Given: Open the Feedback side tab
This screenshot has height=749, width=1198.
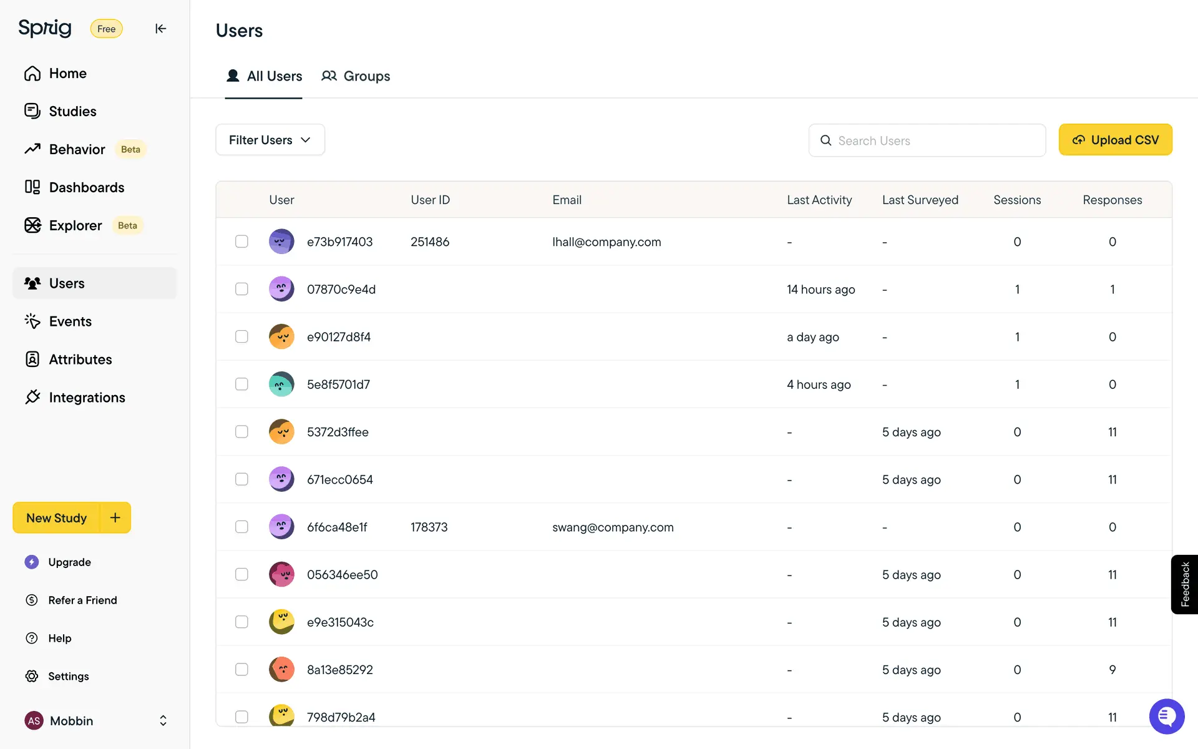Looking at the screenshot, I should (1184, 584).
